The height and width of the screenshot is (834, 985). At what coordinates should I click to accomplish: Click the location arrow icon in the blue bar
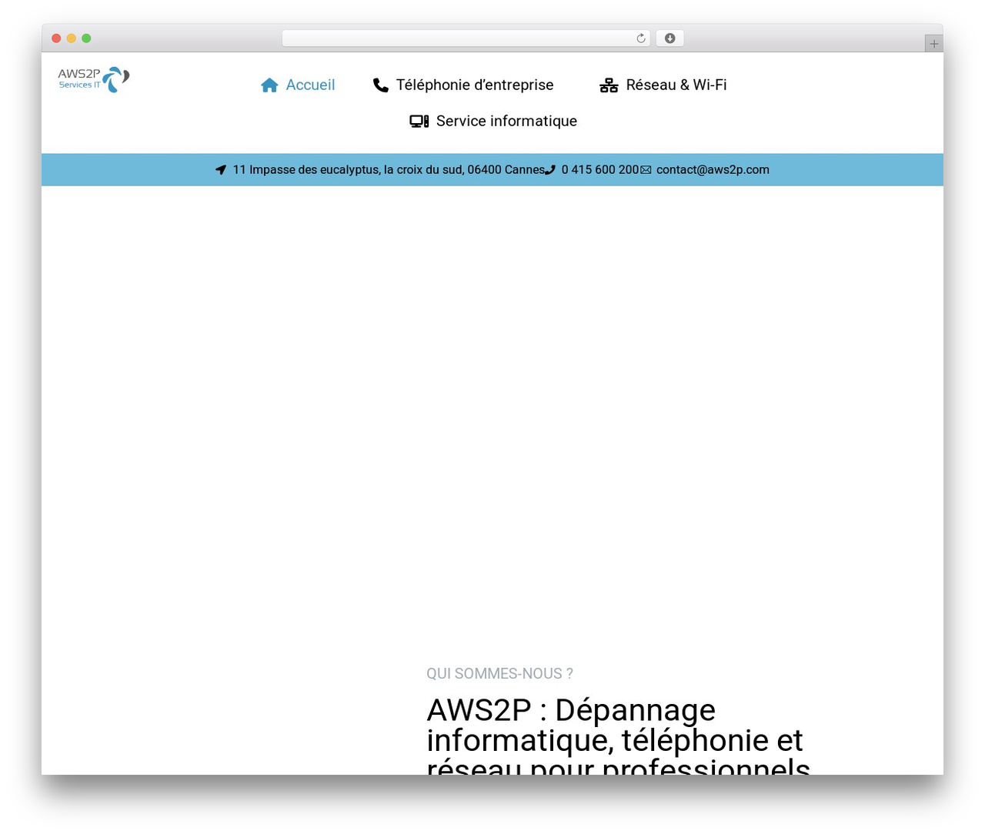pyautogui.click(x=221, y=170)
